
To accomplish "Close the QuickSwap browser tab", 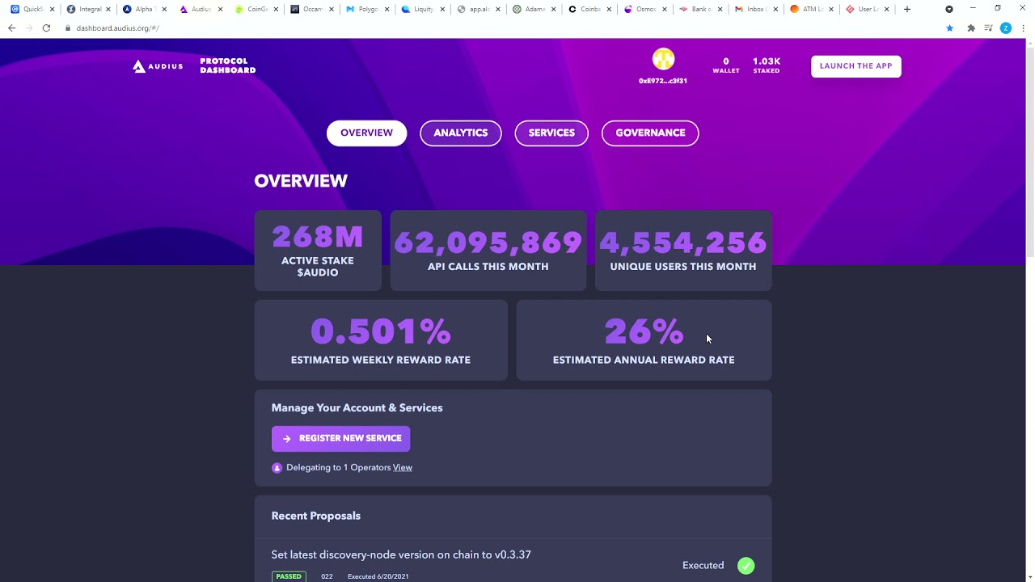I will (53, 10).
